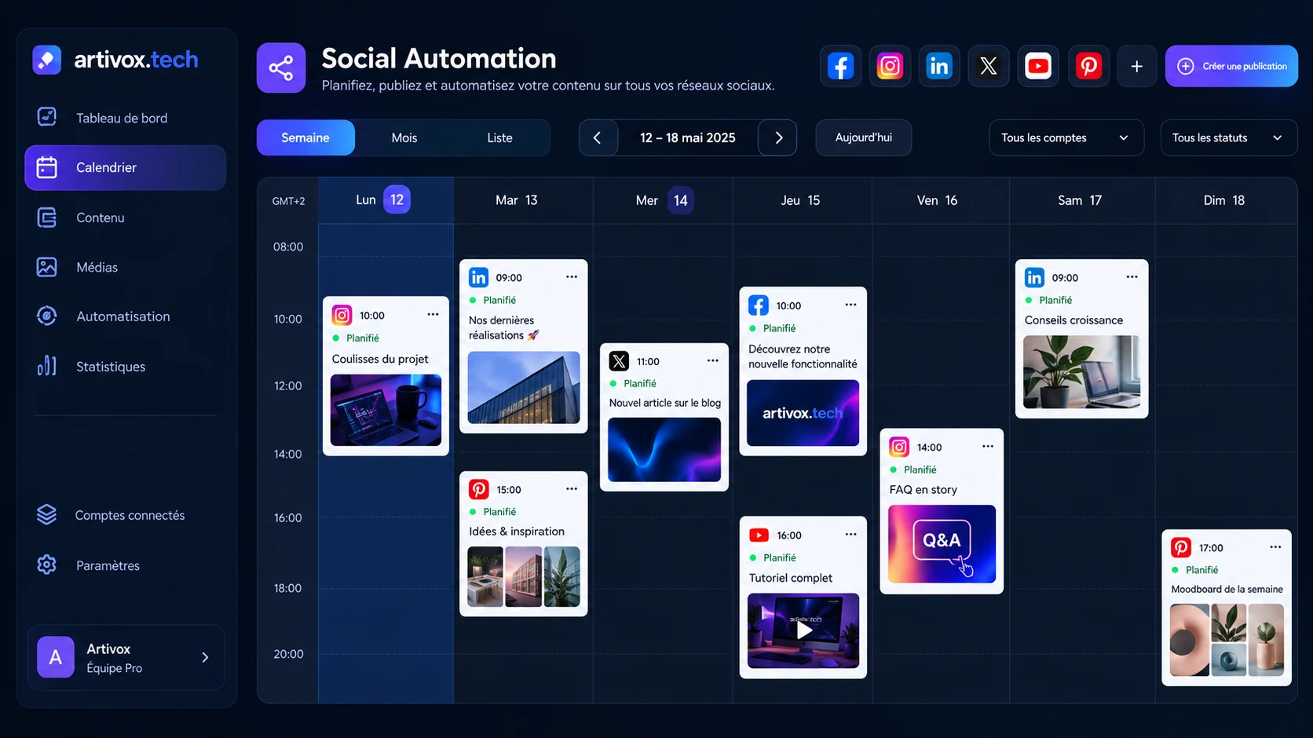Open the Coulisses du projet image thumbnail
1313x738 pixels.
pyautogui.click(x=386, y=410)
